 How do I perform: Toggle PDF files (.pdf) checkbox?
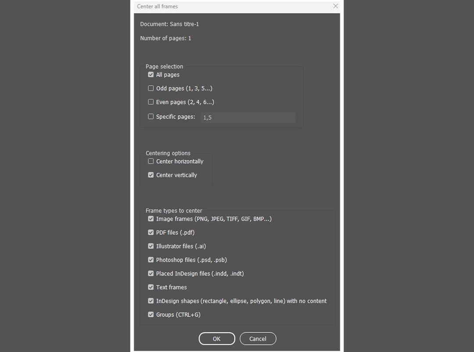[151, 233]
